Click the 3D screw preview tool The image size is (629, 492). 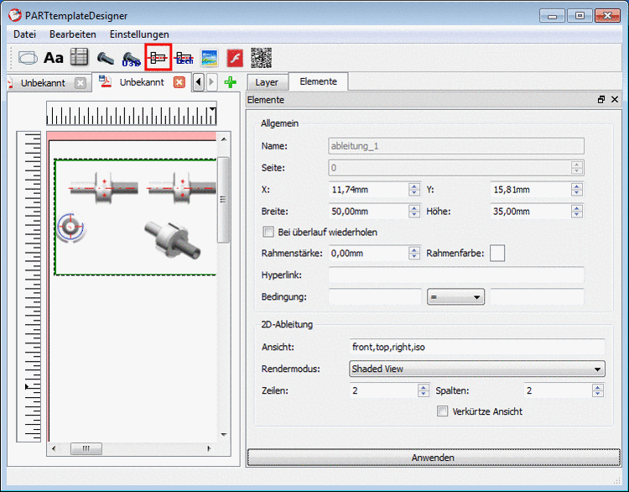[106, 59]
